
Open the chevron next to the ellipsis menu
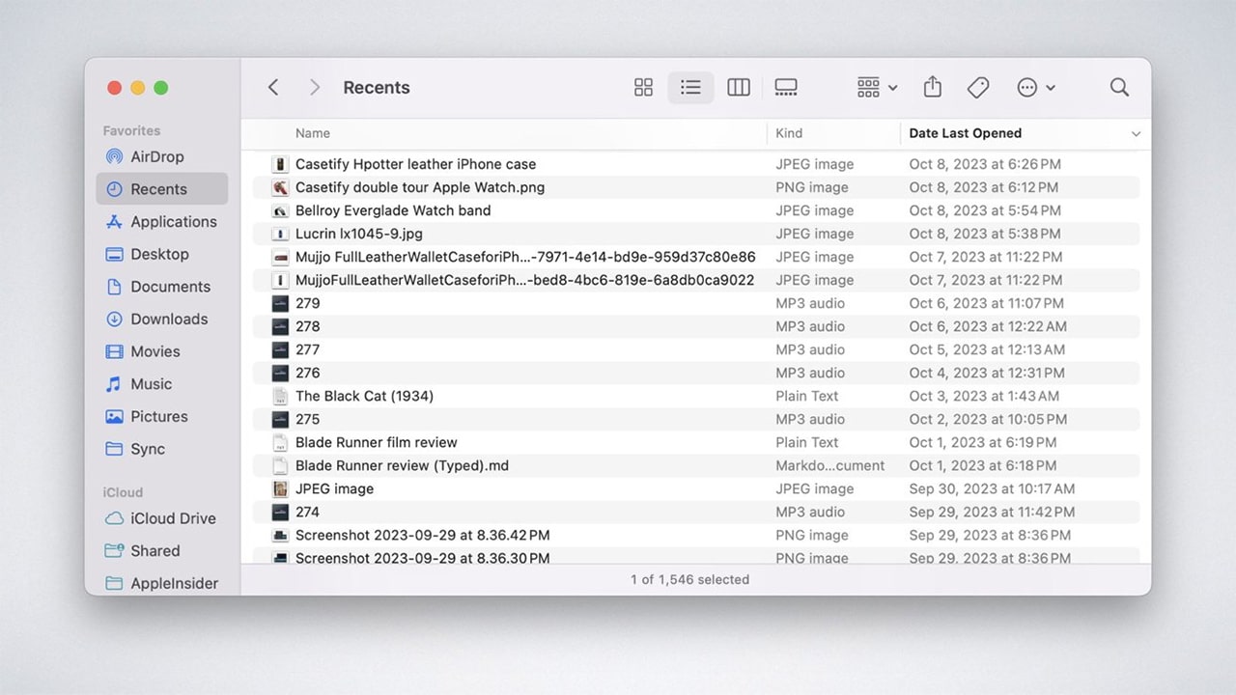[x=1049, y=87]
